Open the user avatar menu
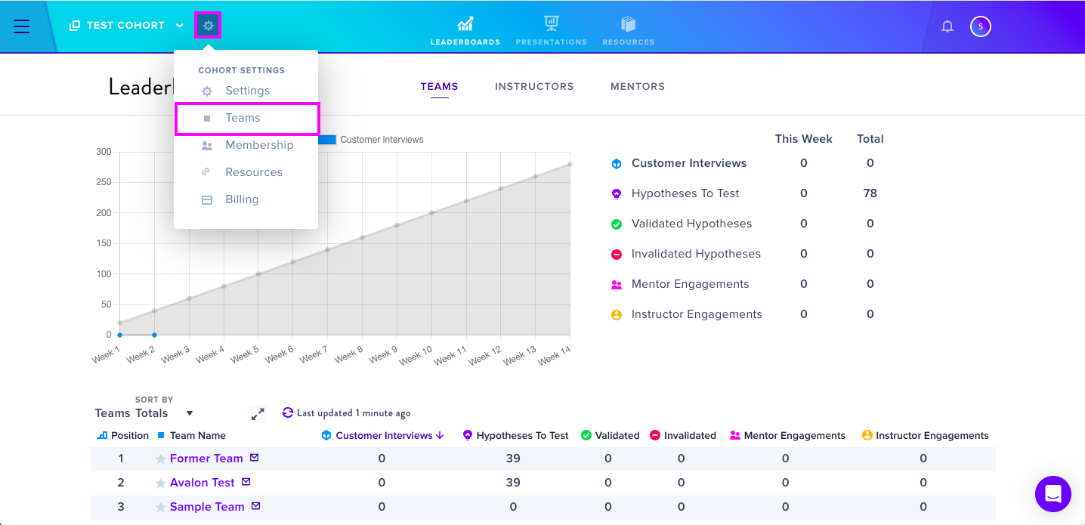The height and width of the screenshot is (525, 1085). click(981, 26)
